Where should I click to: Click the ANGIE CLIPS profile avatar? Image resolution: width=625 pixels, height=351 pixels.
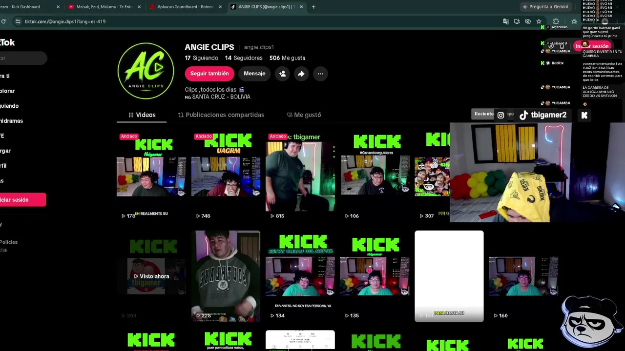tap(146, 71)
